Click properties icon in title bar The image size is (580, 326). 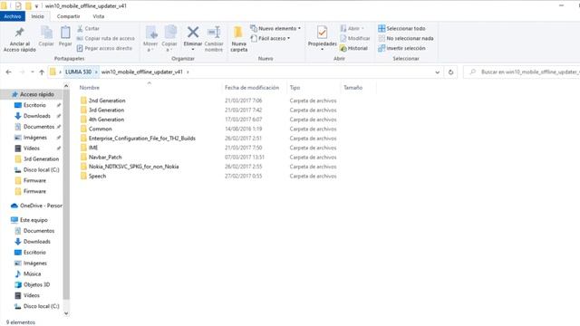coord(18,6)
